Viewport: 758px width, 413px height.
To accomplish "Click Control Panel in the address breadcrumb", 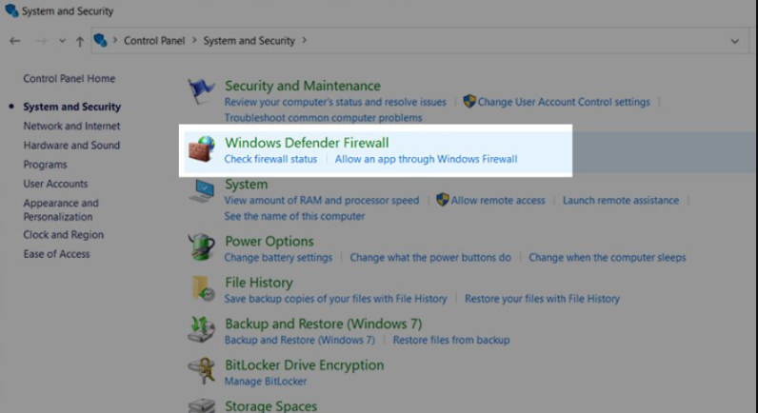I will coord(155,41).
